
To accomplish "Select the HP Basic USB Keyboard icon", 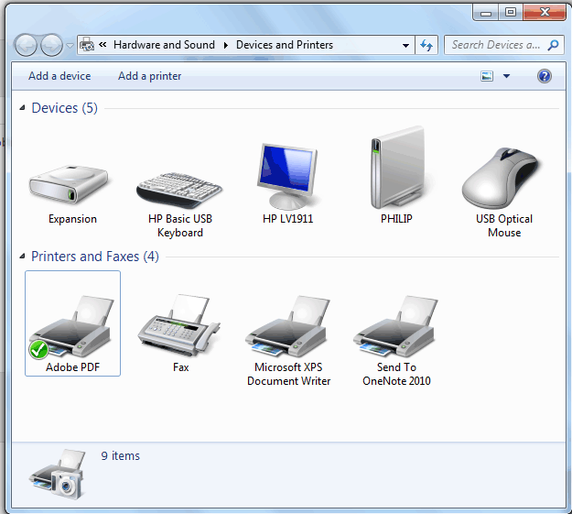I will 179,190.
